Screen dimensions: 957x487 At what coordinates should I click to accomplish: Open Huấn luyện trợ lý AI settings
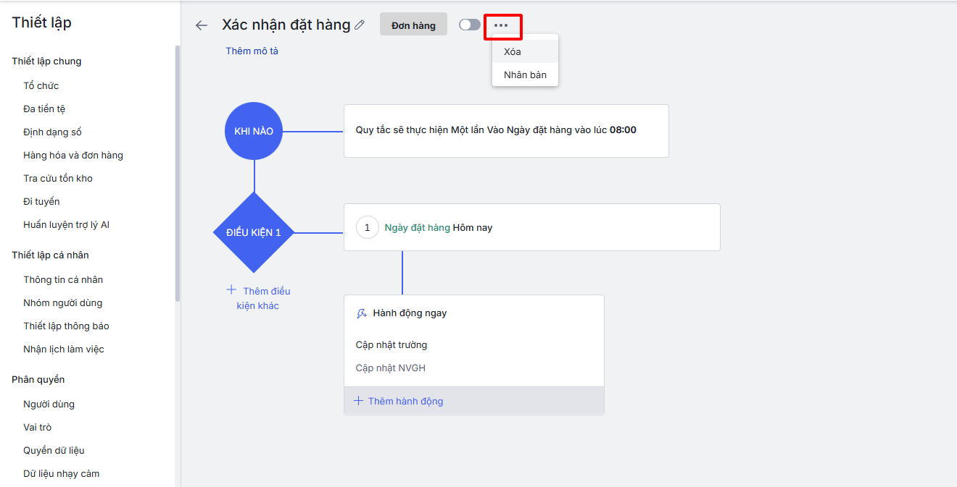(66, 224)
